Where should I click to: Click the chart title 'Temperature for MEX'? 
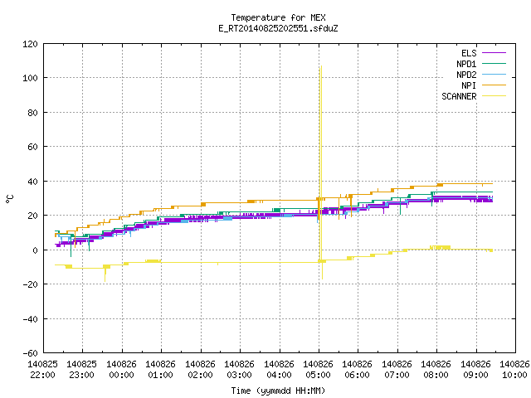point(278,17)
